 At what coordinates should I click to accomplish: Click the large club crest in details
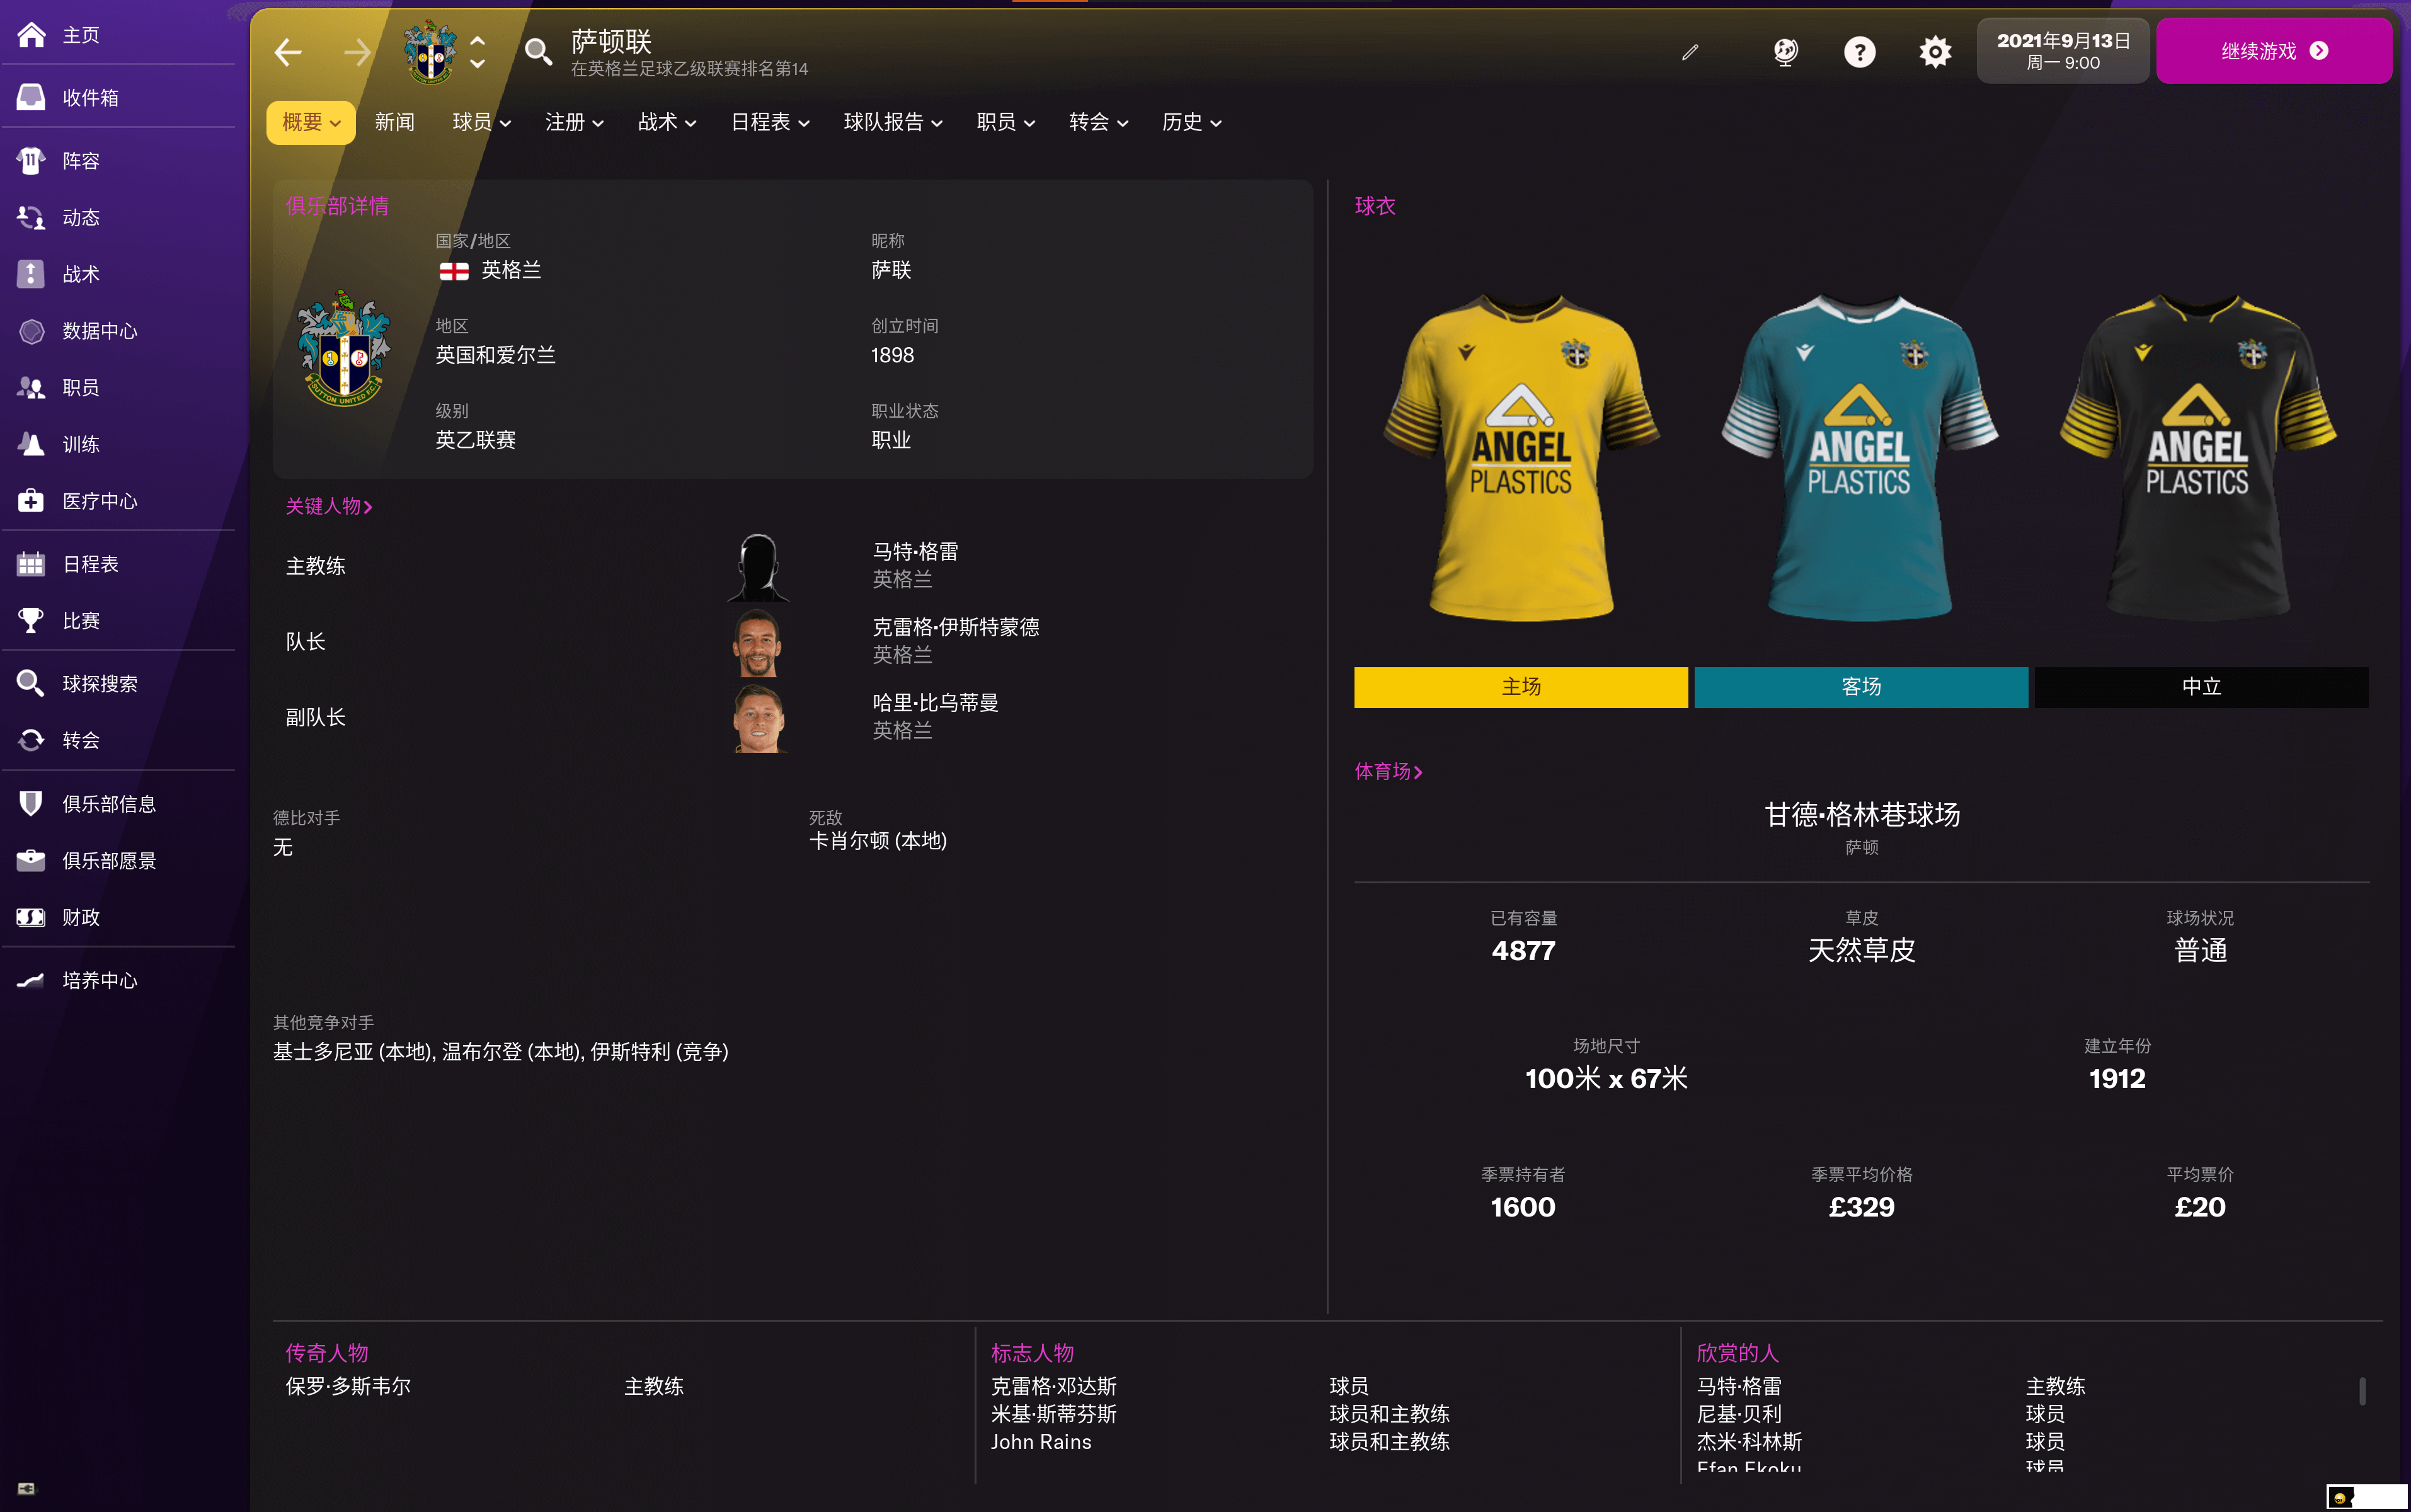tap(344, 348)
